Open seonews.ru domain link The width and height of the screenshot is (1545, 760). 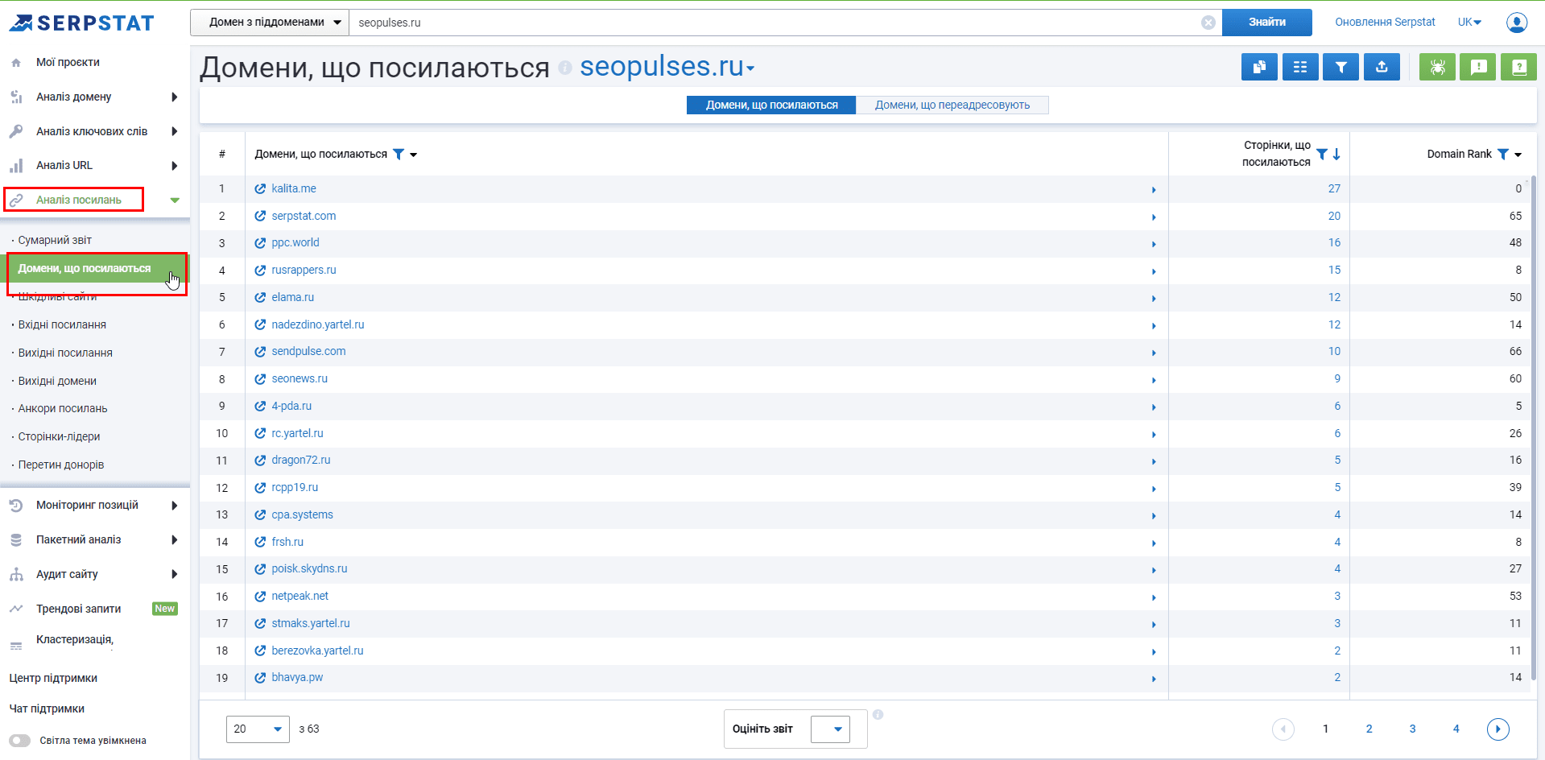tap(299, 378)
